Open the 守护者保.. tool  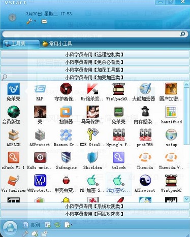coord(66,92)
